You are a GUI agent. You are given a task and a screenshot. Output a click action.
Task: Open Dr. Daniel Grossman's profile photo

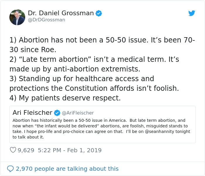(x=17, y=17)
